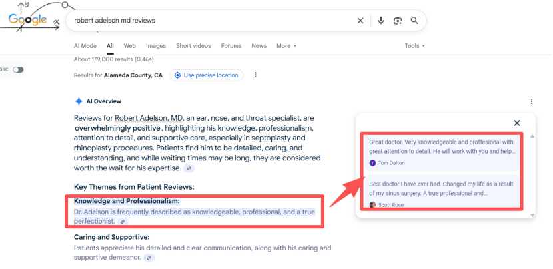Switch to the Images tab
The image size is (553, 269).
click(156, 46)
